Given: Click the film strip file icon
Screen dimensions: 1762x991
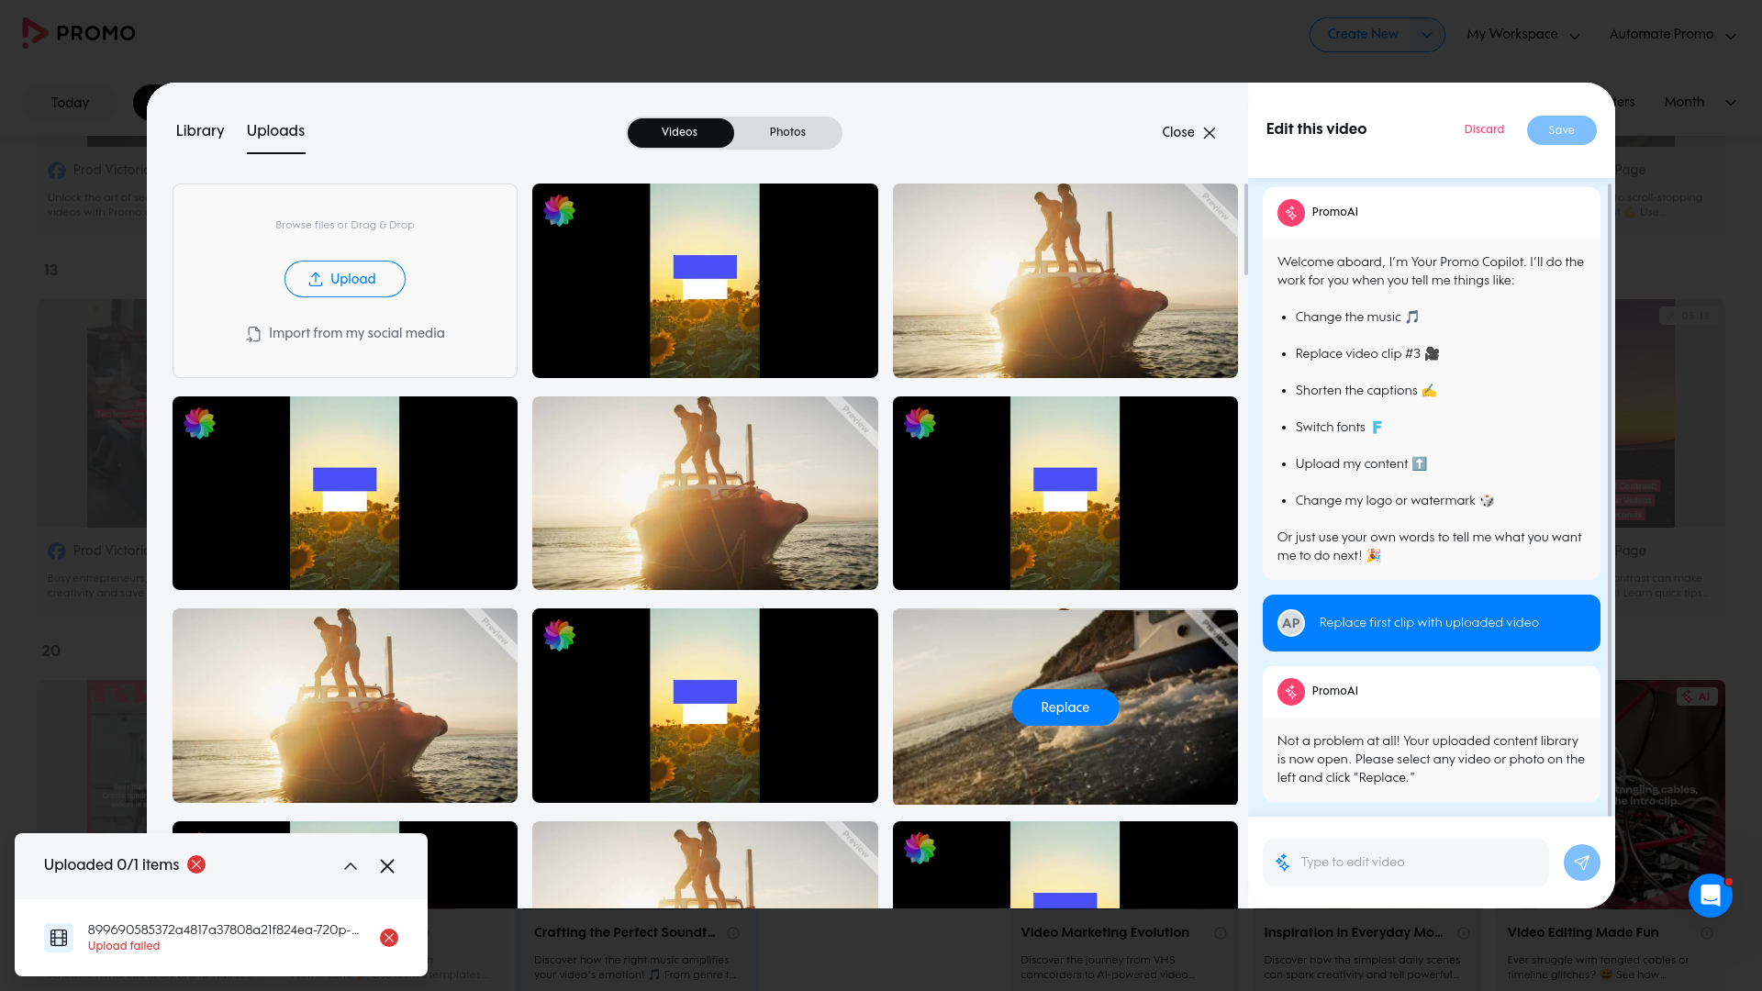Looking at the screenshot, I should tap(59, 937).
